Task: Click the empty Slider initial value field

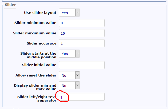Action: [81, 65]
